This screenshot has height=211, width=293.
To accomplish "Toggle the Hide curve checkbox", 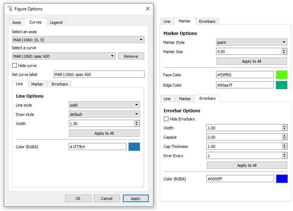I will [15, 66].
